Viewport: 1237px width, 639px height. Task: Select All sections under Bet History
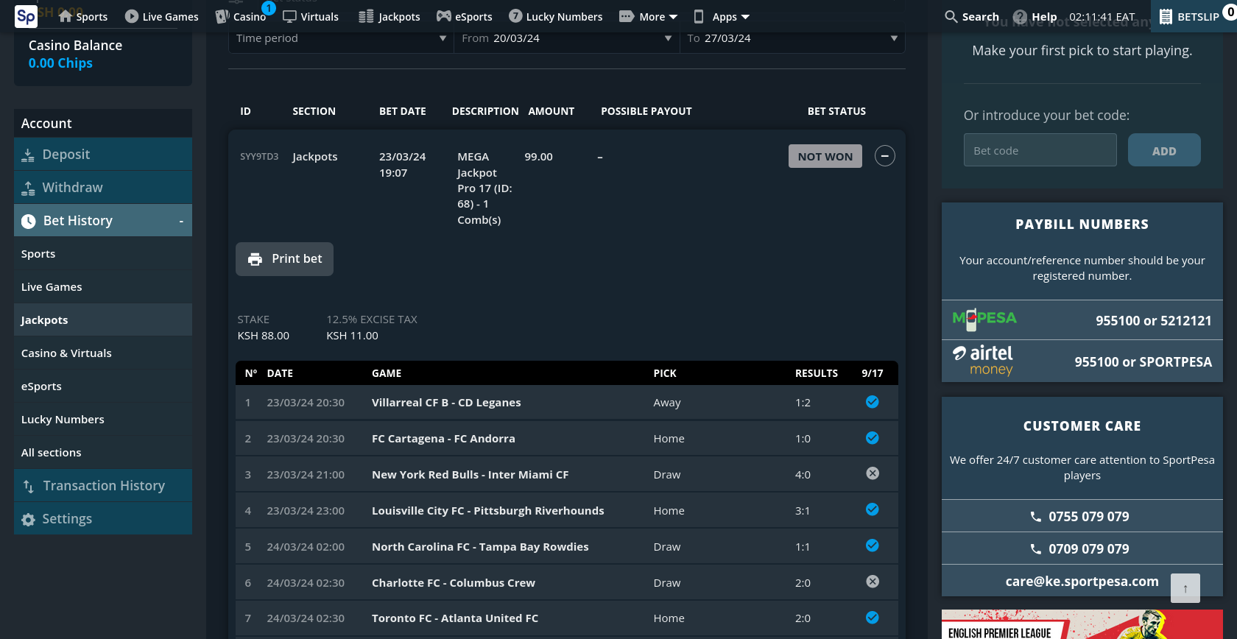tap(103, 453)
